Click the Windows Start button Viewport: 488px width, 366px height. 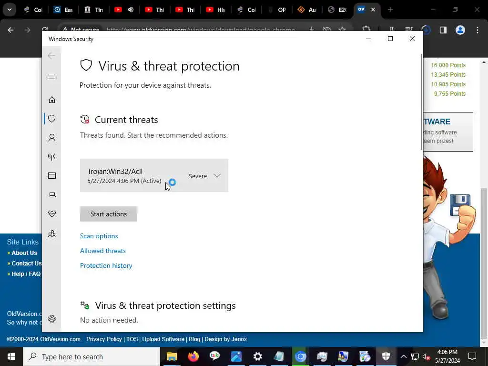11,356
